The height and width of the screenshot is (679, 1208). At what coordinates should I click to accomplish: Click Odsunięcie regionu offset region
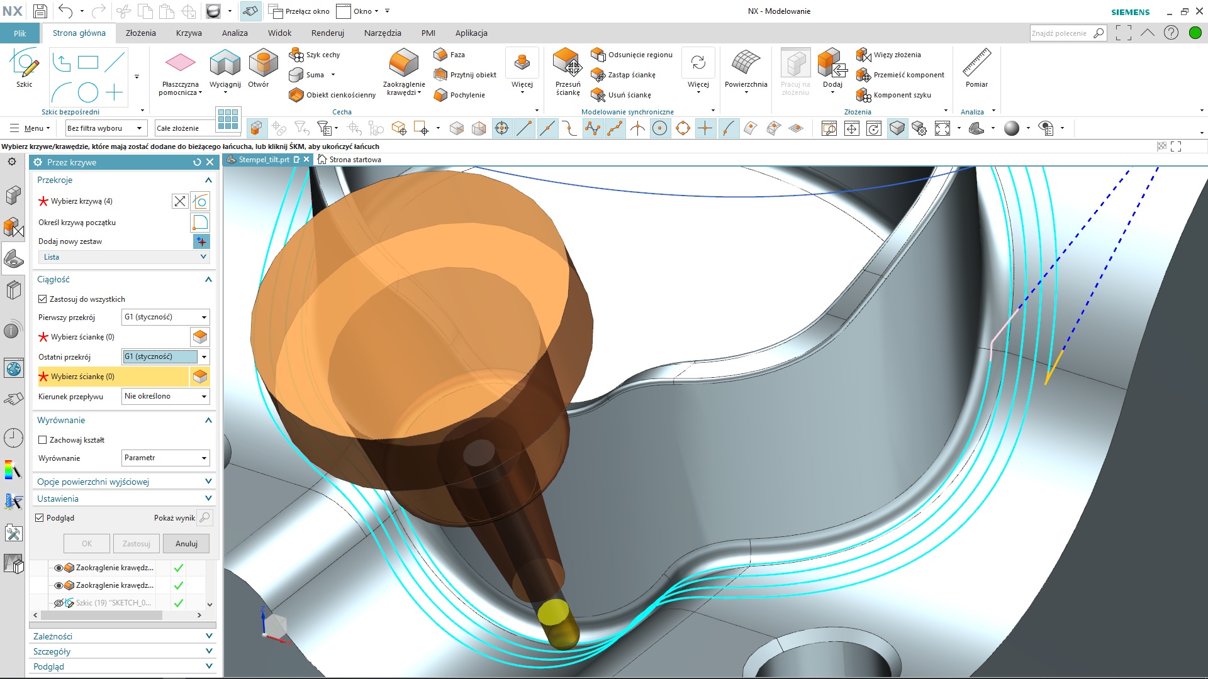coord(632,55)
